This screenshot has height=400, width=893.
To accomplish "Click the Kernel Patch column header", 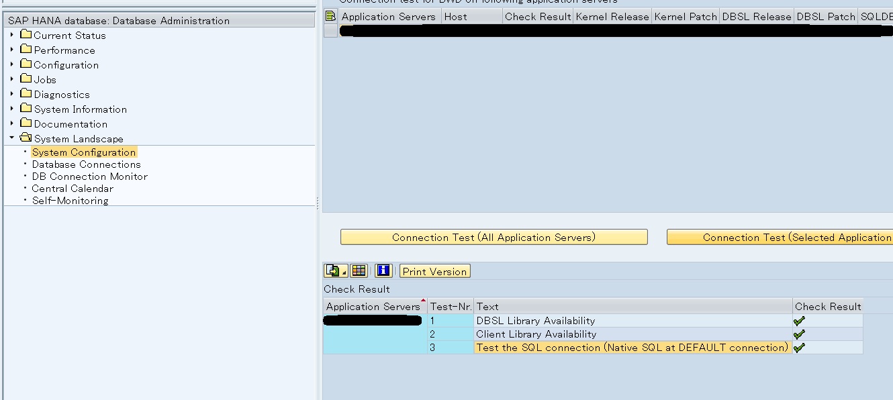I will [x=686, y=17].
